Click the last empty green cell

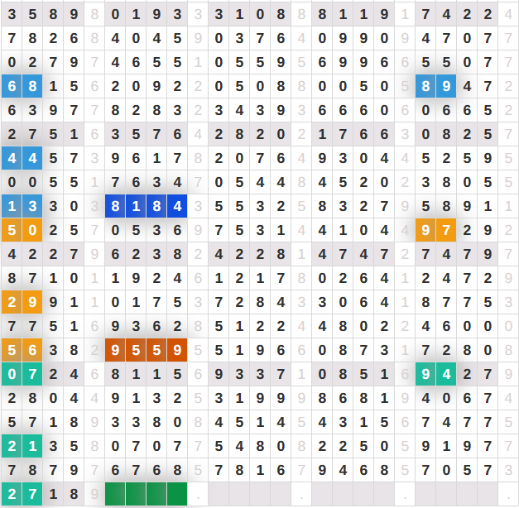(x=177, y=495)
